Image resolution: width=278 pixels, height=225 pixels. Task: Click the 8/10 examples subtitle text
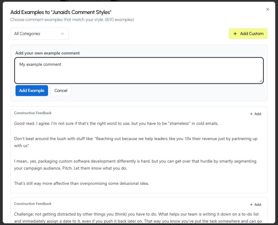(72, 20)
